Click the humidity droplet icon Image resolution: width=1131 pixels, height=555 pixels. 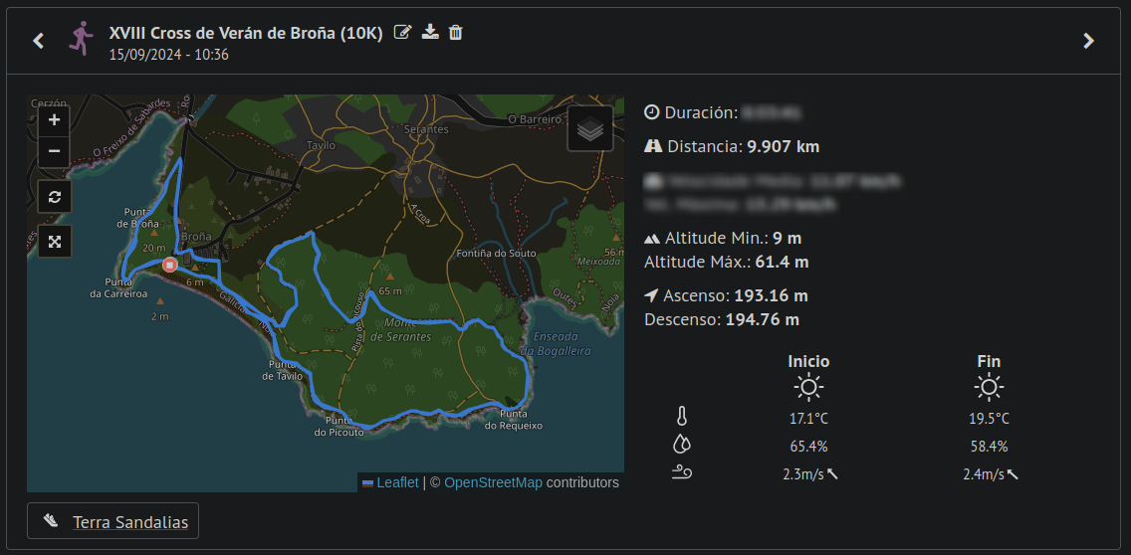(x=682, y=445)
